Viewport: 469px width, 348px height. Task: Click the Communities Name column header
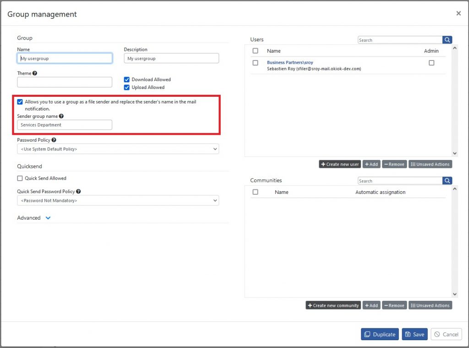point(282,192)
